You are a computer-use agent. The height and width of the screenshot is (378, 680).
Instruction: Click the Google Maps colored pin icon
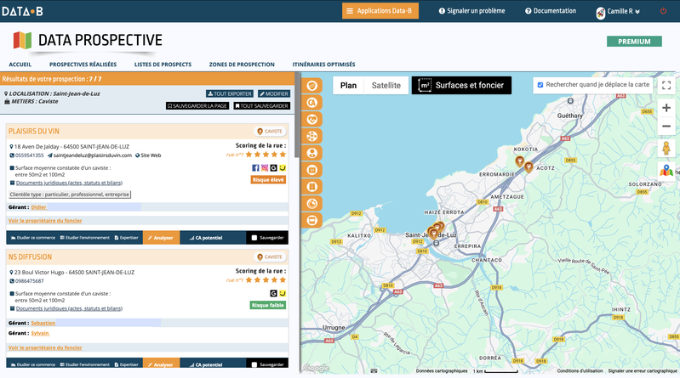coord(666,171)
